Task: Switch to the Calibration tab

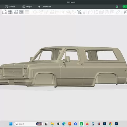Action: point(45,7)
